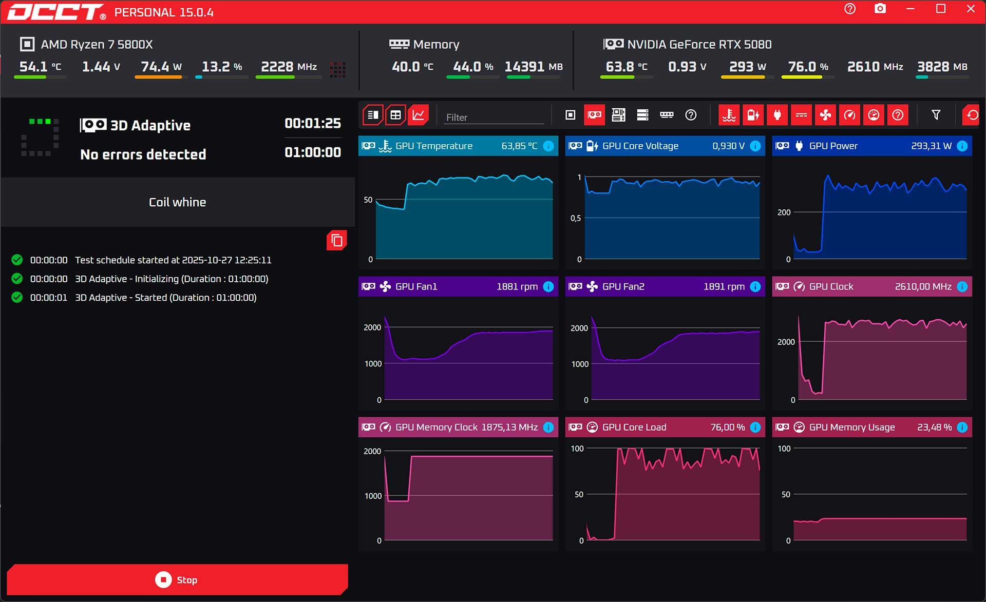The width and height of the screenshot is (986, 602).
Task: Switch to table view mode
Action: [x=395, y=115]
